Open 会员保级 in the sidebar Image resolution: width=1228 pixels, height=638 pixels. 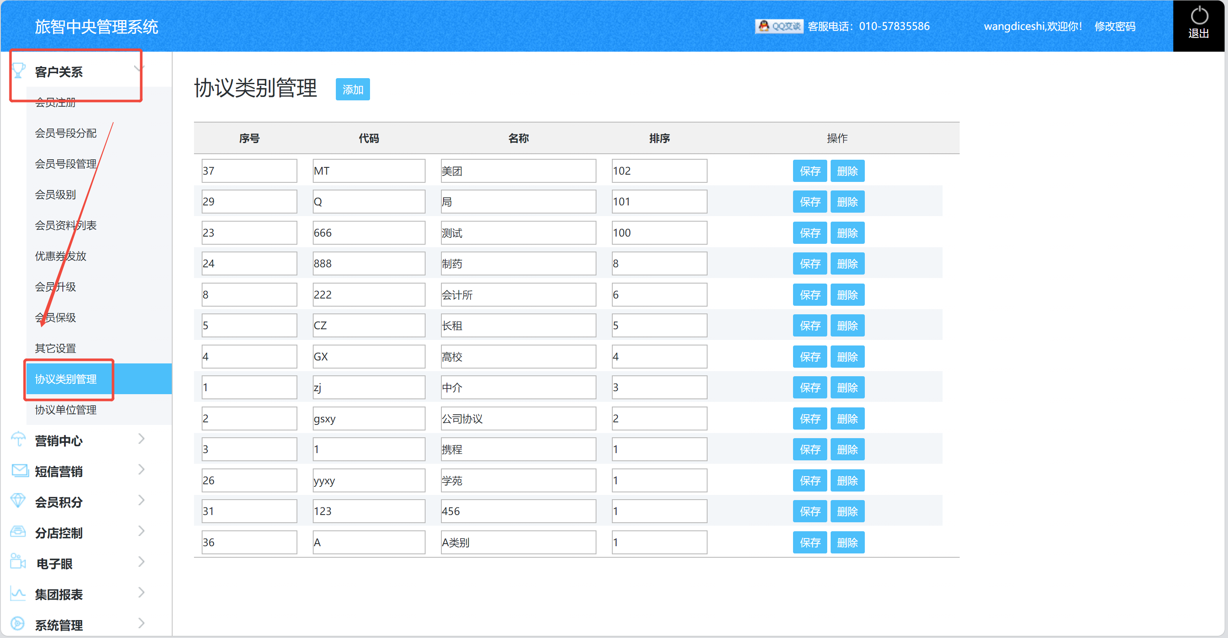[55, 318]
